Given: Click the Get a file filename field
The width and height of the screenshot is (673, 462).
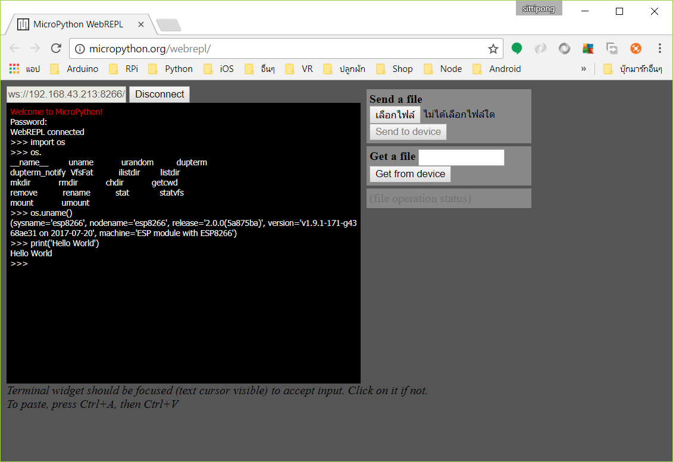Looking at the screenshot, I should pyautogui.click(x=461, y=157).
